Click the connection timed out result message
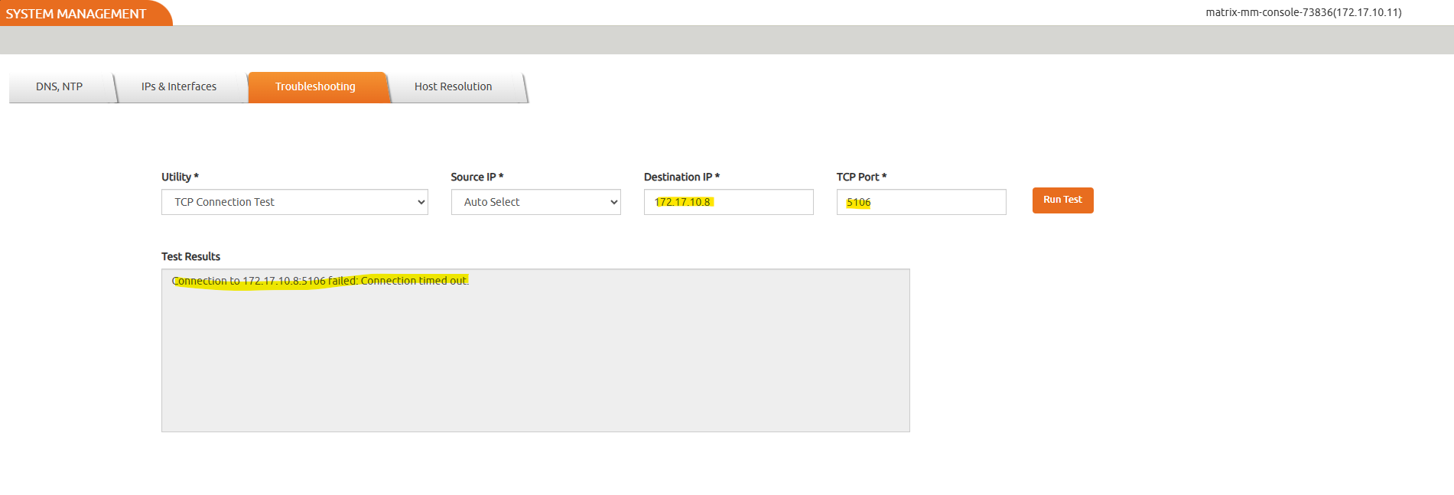The height and width of the screenshot is (495, 1454). 320,281
